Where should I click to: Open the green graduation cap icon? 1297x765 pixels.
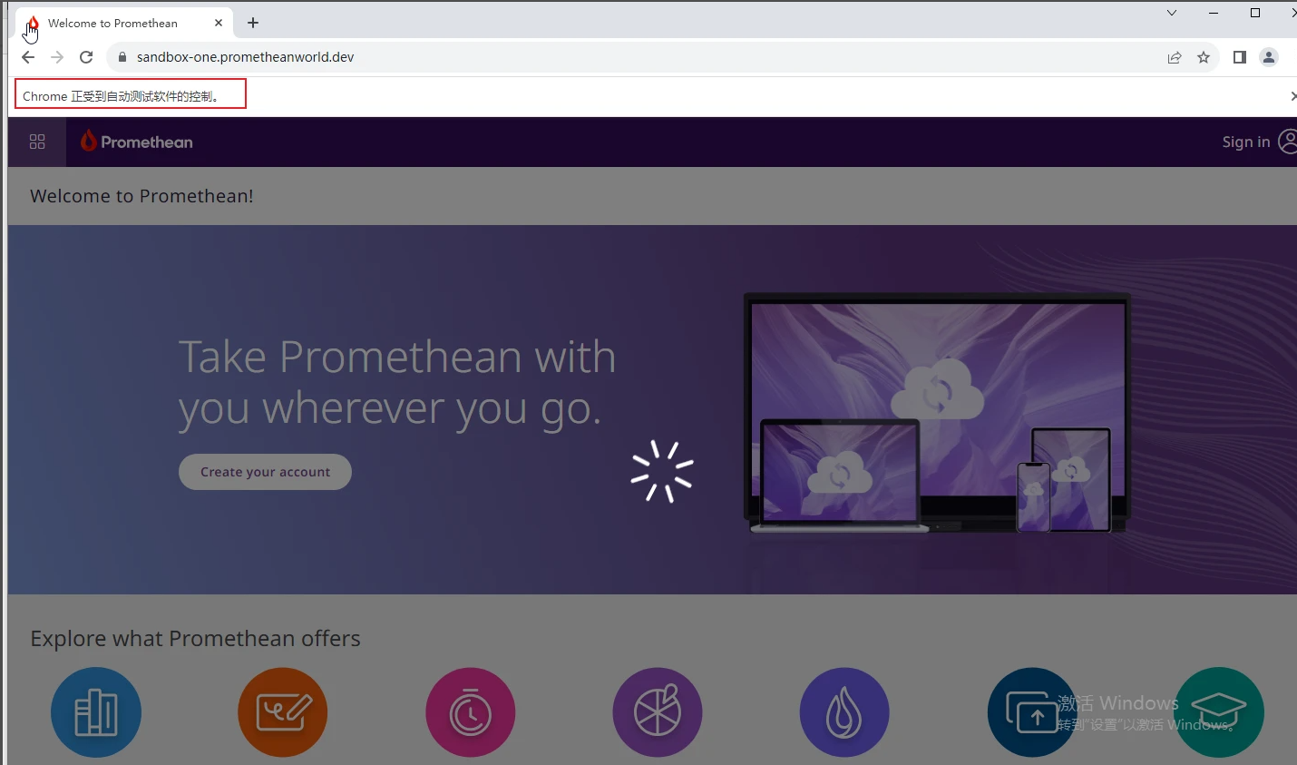tap(1219, 712)
